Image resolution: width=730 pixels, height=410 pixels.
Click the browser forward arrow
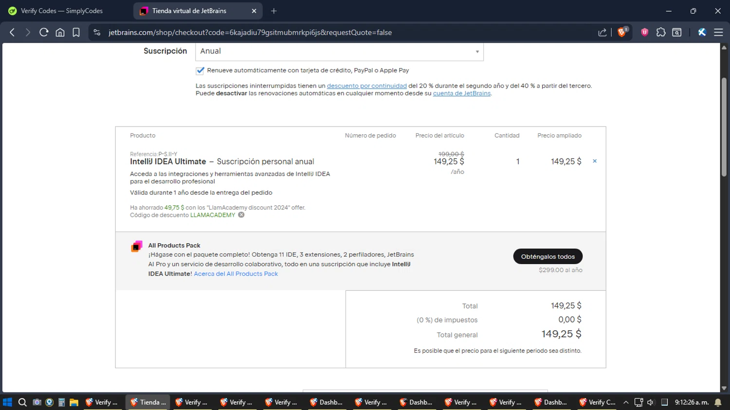click(28, 32)
